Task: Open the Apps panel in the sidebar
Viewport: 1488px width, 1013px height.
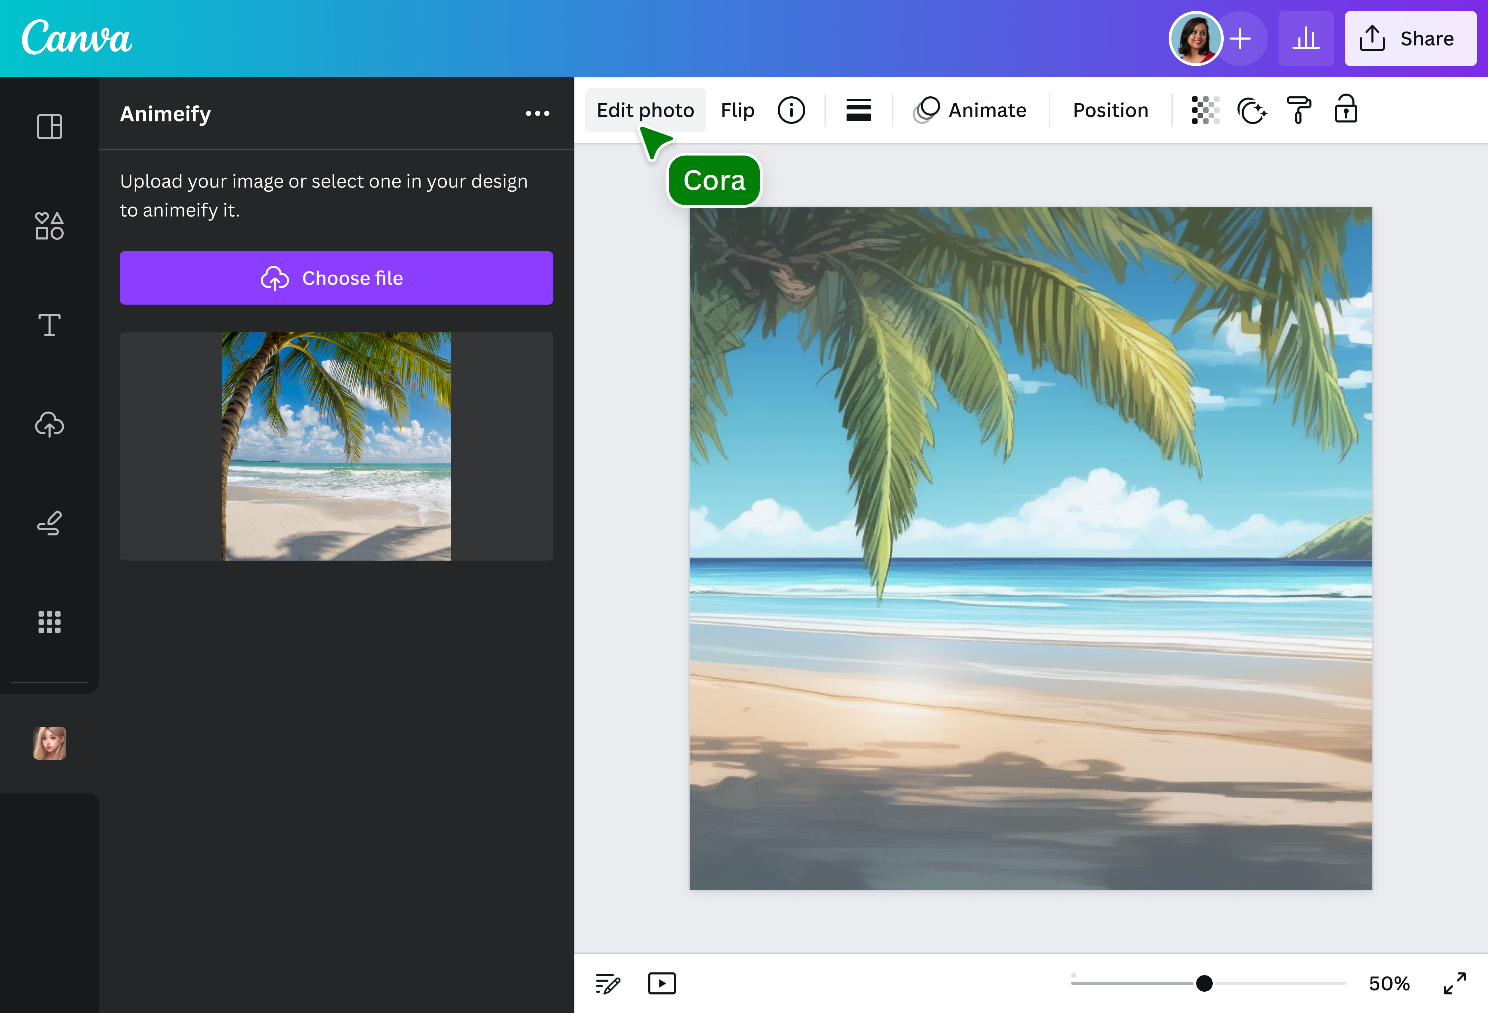Action: point(49,622)
